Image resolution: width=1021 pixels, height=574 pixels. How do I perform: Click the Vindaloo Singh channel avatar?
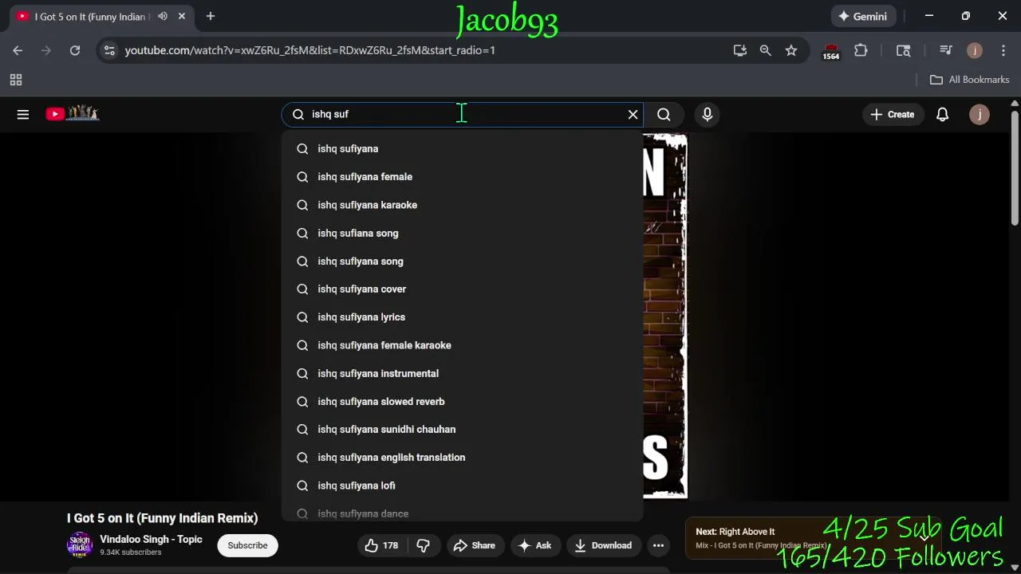80,545
